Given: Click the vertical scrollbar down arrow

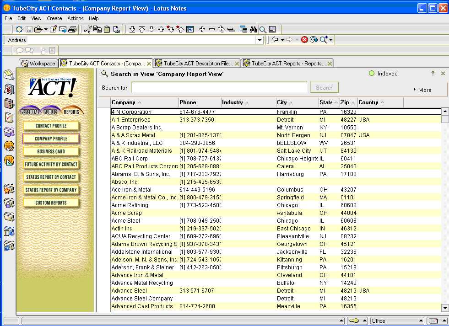Looking at the screenshot, I should 445,308.
